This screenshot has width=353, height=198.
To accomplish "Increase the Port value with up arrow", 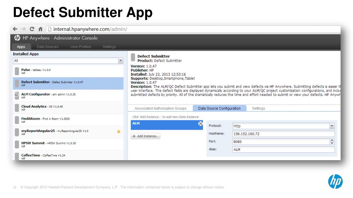I will pyautogui.click(x=332, y=140).
